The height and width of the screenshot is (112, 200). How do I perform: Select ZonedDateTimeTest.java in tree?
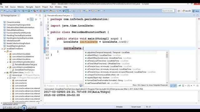(24, 70)
